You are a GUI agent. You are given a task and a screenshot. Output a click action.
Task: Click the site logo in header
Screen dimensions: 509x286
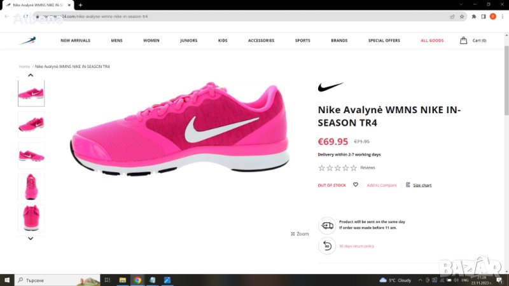pyautogui.click(x=27, y=41)
